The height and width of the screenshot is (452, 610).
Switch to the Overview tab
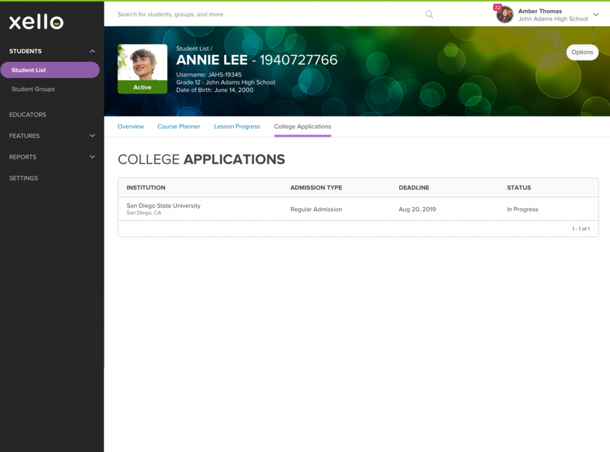(130, 126)
